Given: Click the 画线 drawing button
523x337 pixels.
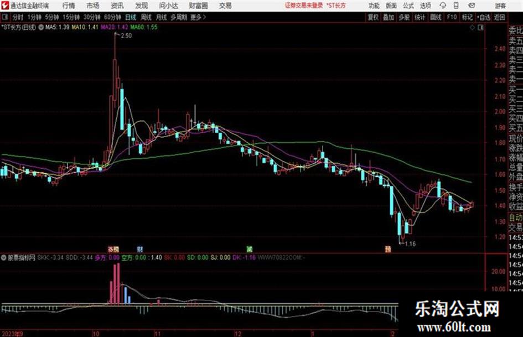Looking at the screenshot, I should tap(436, 17).
